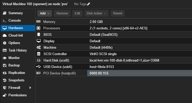Click the Machine gears icon
Viewport: 192px width, 103px height.
(39, 47)
